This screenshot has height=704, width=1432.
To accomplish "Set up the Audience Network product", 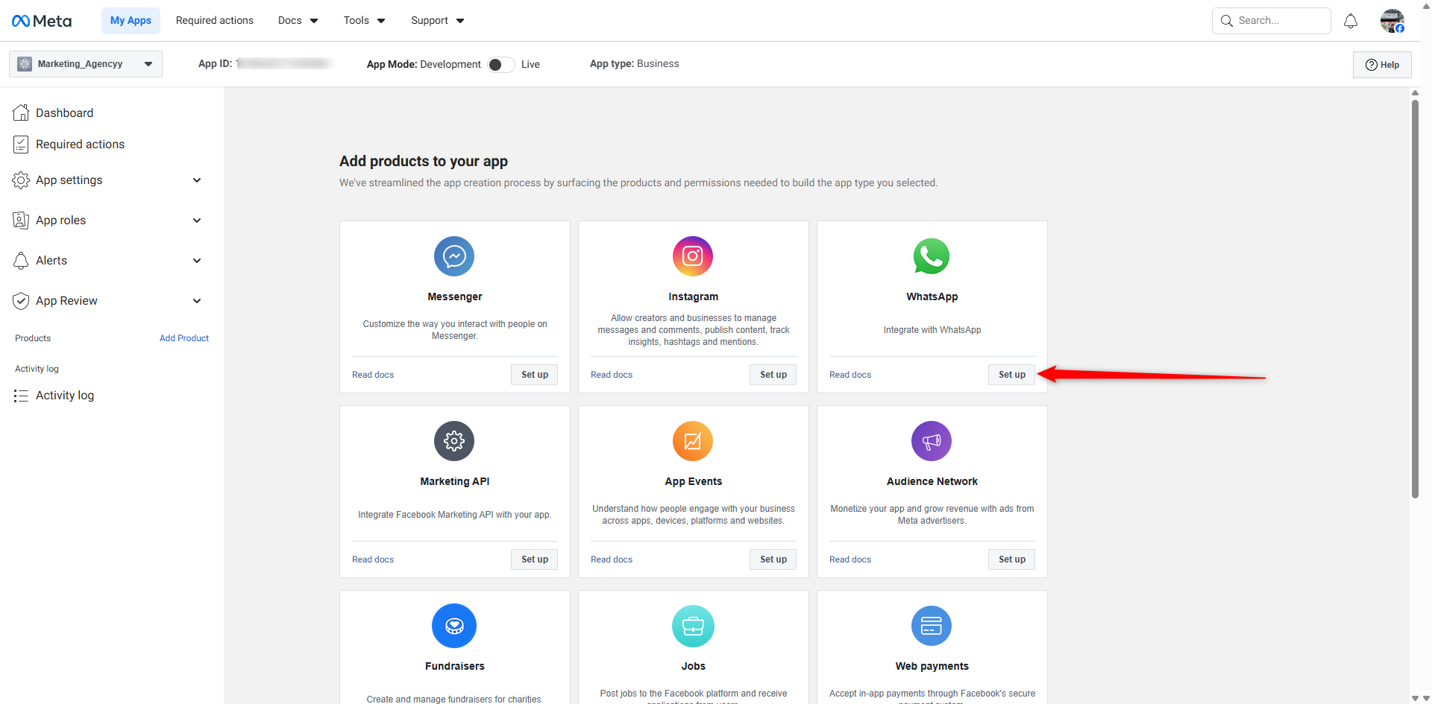I will (x=1012, y=559).
